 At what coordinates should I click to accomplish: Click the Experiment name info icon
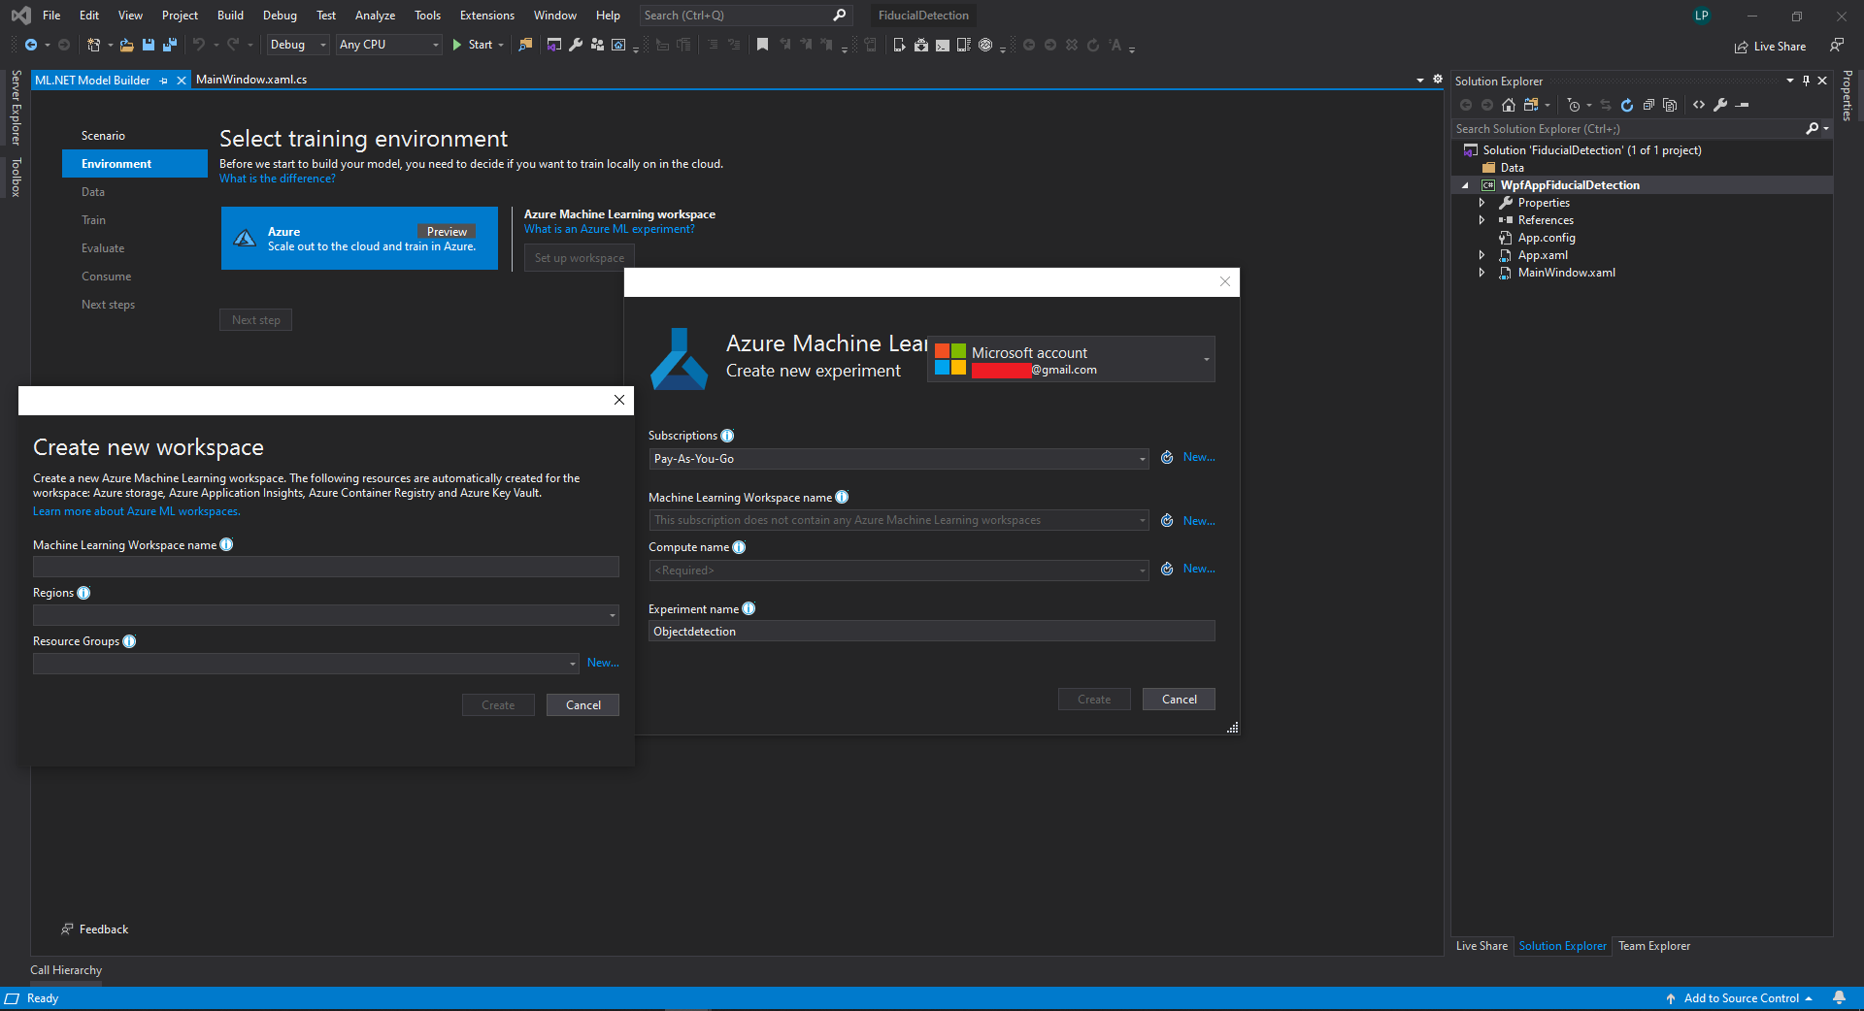(749, 609)
